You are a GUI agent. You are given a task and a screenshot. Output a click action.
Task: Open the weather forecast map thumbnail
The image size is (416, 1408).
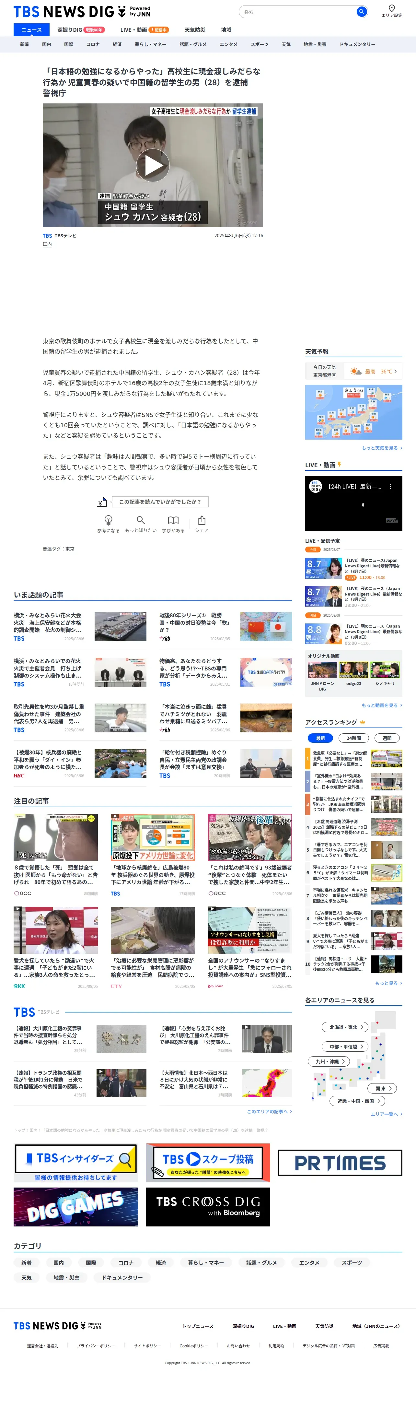coord(353,412)
